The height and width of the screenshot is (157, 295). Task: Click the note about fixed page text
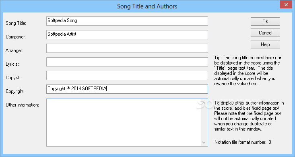(x=249, y=116)
